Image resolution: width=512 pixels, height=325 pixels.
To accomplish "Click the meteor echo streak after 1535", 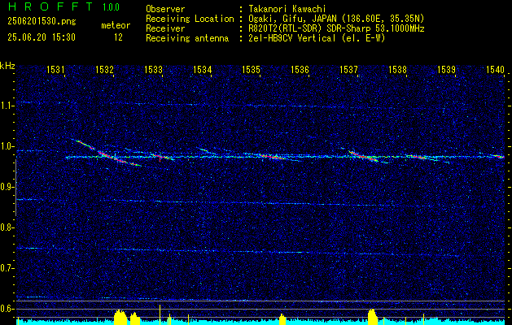I will (273, 157).
